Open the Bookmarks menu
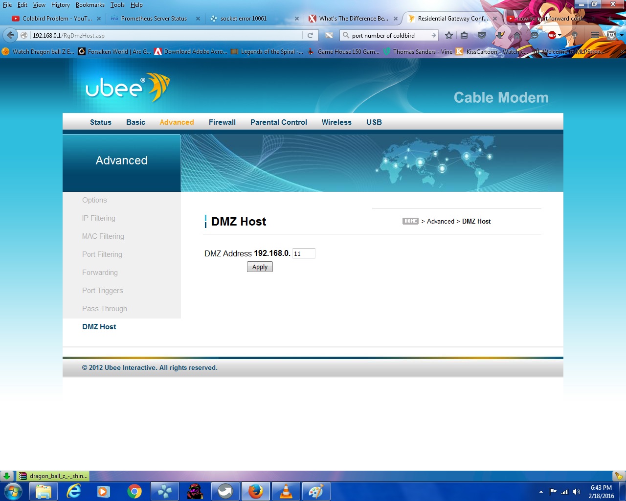The height and width of the screenshot is (501, 626). tap(90, 5)
